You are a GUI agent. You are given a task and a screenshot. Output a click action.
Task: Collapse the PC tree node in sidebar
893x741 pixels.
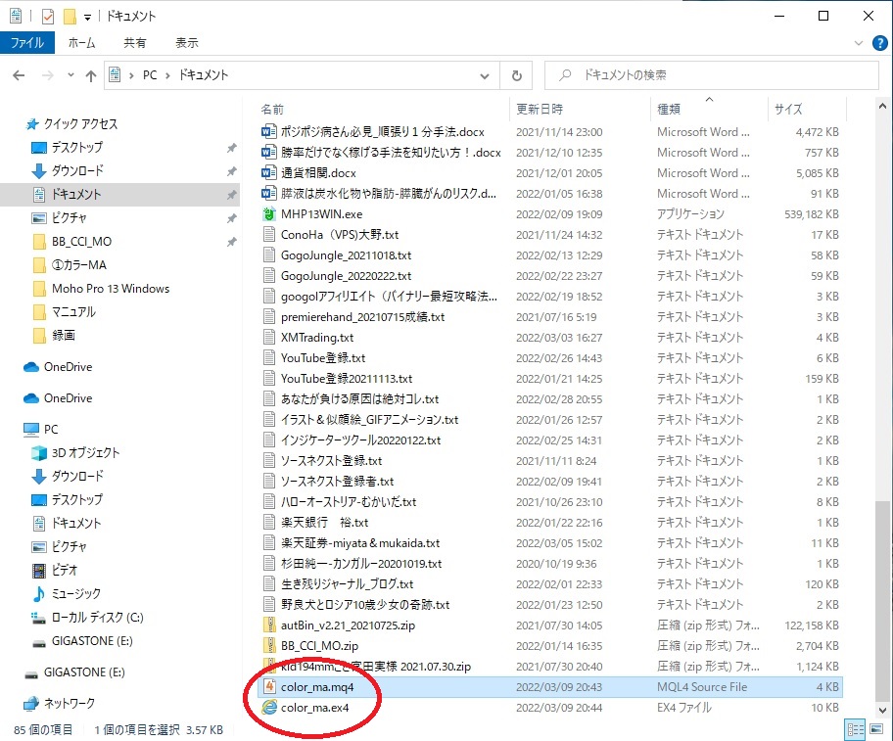(12, 430)
